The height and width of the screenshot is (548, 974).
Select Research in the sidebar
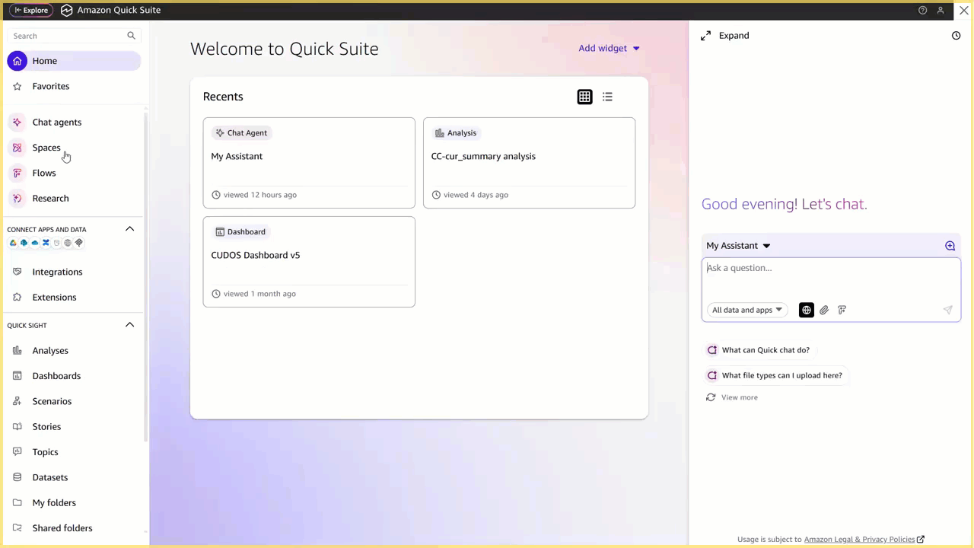coord(50,198)
